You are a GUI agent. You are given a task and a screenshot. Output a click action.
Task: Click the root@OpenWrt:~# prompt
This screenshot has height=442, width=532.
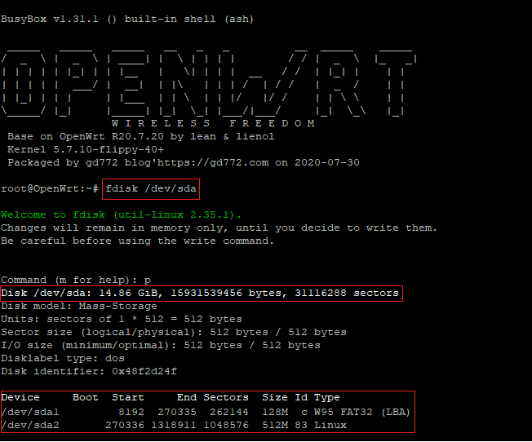(50, 188)
